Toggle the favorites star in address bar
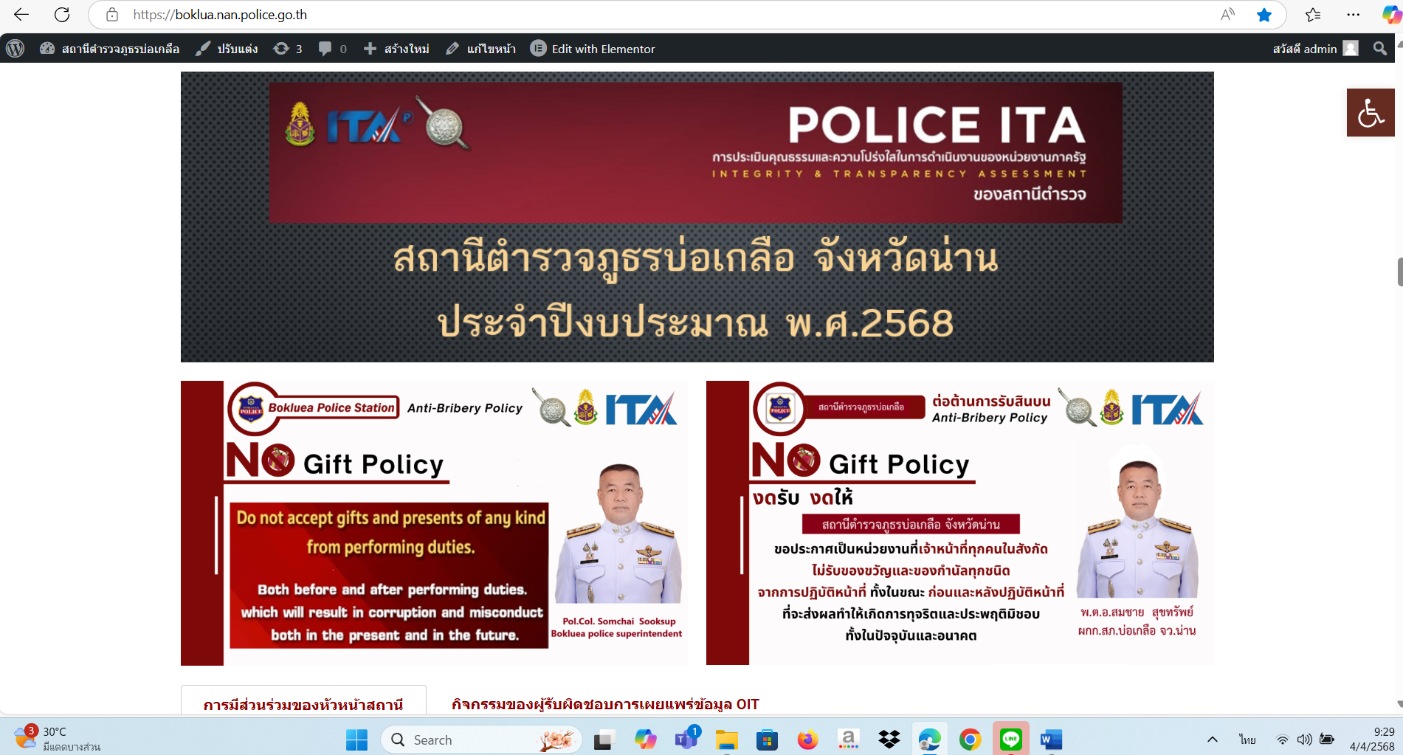Image resolution: width=1403 pixels, height=755 pixels. (x=1264, y=15)
